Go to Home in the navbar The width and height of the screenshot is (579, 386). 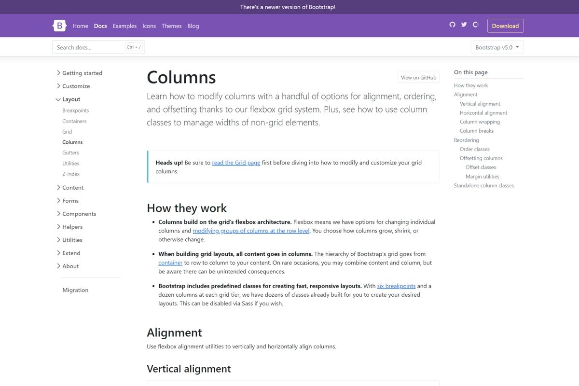click(x=80, y=26)
